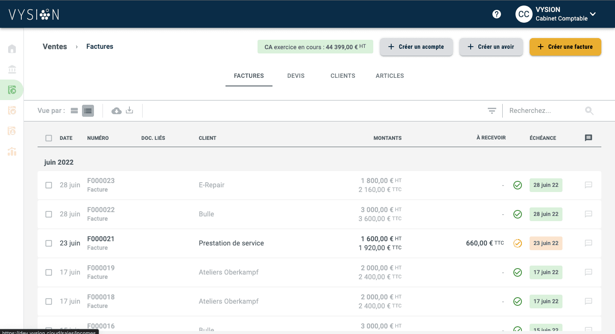
Task: Click the DOC. LIÉS column header
Action: (153, 138)
